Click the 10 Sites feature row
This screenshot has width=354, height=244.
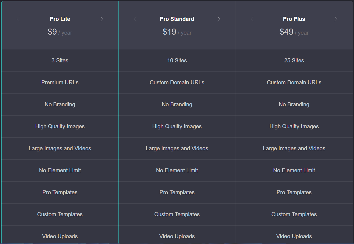tap(177, 60)
